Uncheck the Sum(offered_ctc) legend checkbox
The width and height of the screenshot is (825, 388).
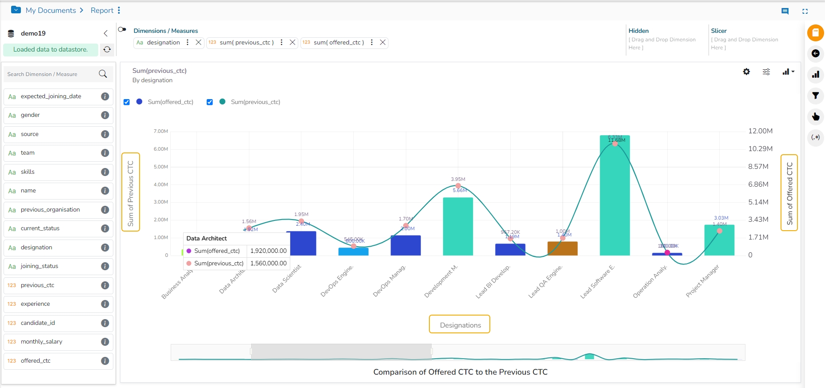tap(127, 102)
